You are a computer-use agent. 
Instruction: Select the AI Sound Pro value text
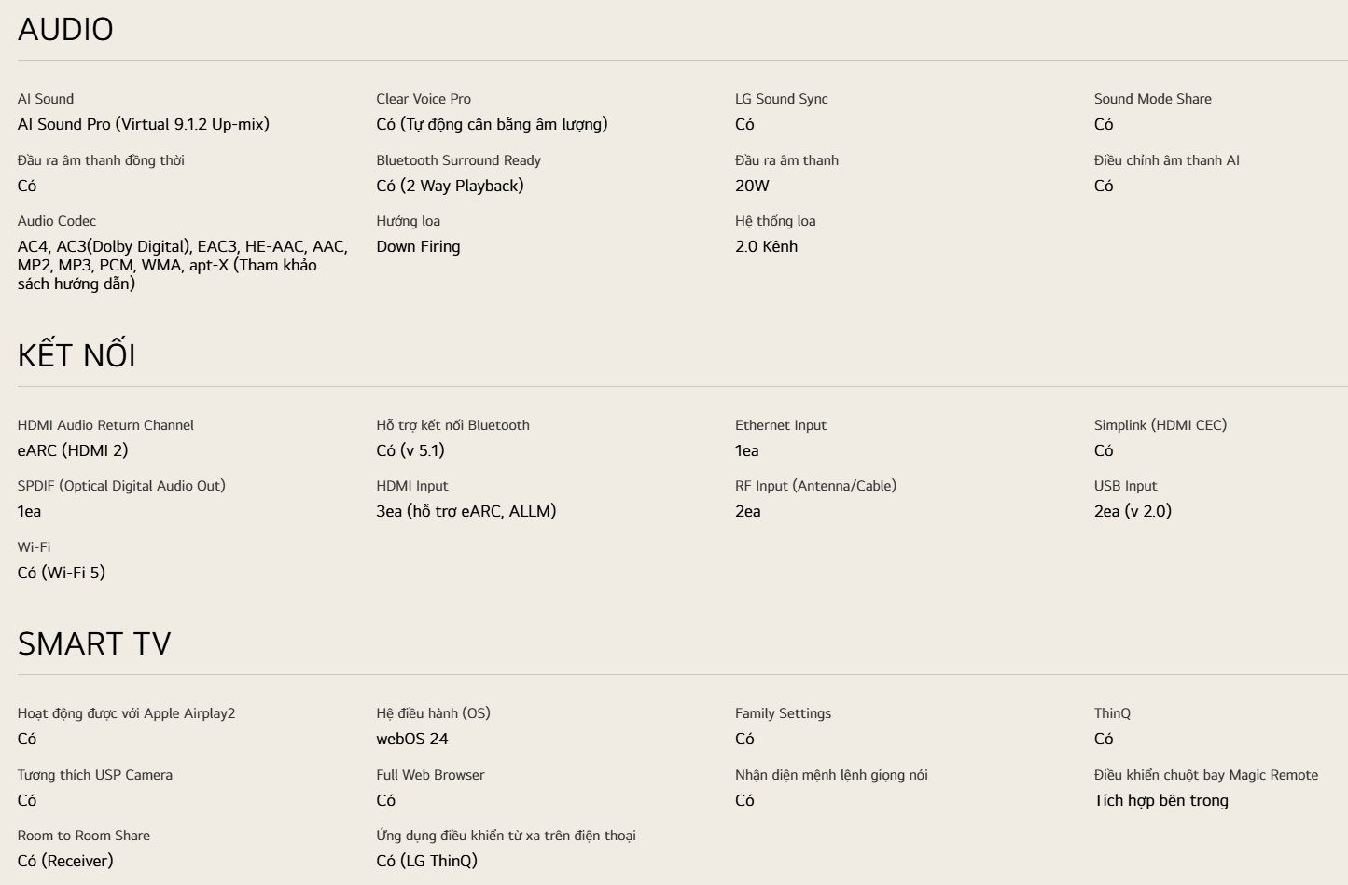point(143,124)
